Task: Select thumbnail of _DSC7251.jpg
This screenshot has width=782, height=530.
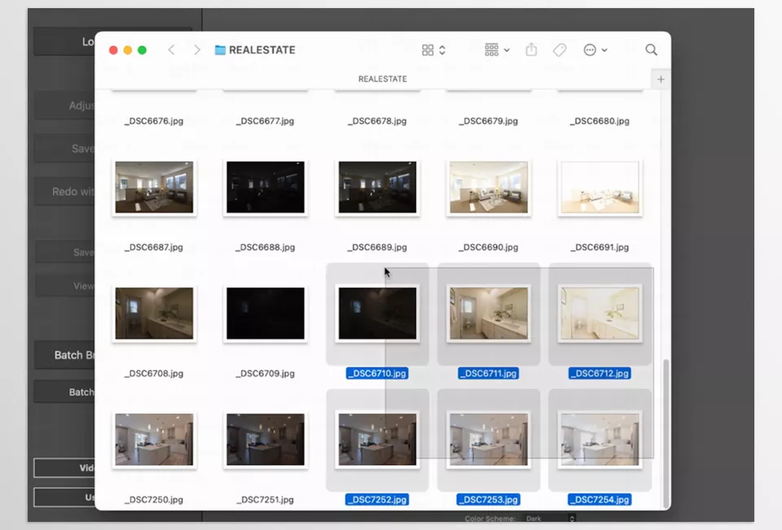Action: 266,440
